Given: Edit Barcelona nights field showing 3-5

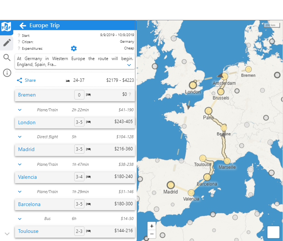Looking at the screenshot, I should tap(79, 204).
